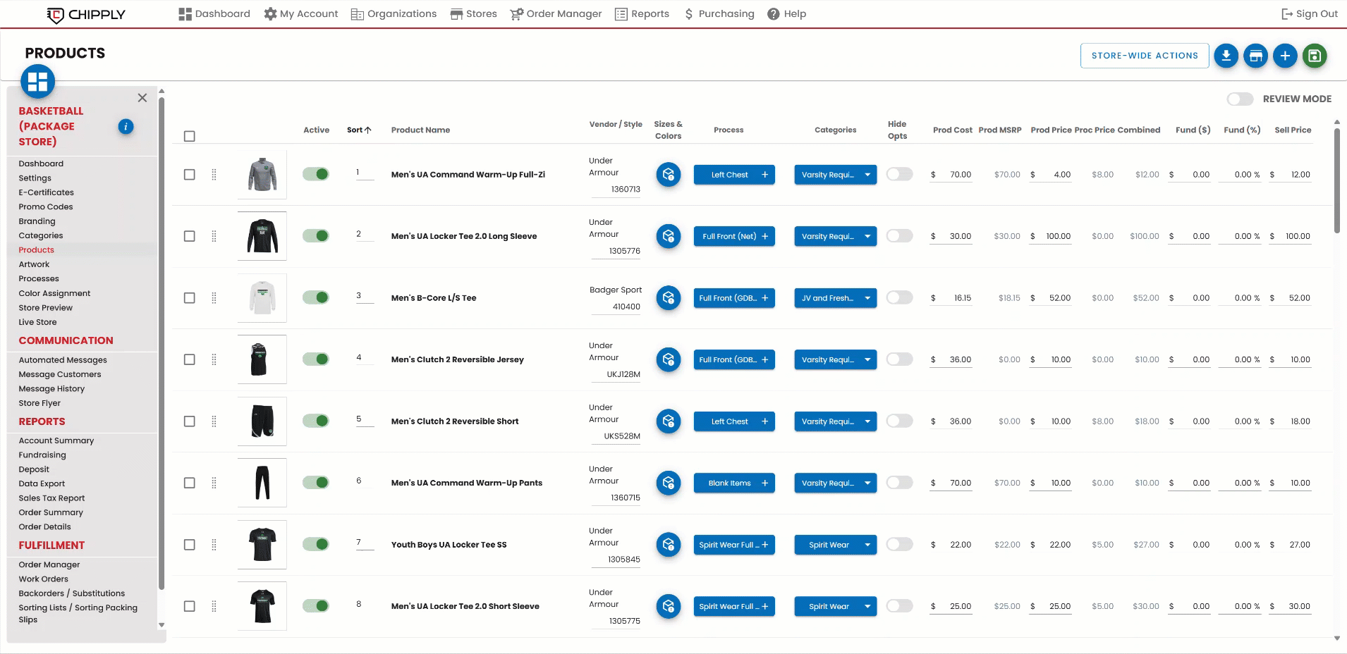The image size is (1347, 654).
Task: Click the blue download icon button
Action: [1226, 56]
